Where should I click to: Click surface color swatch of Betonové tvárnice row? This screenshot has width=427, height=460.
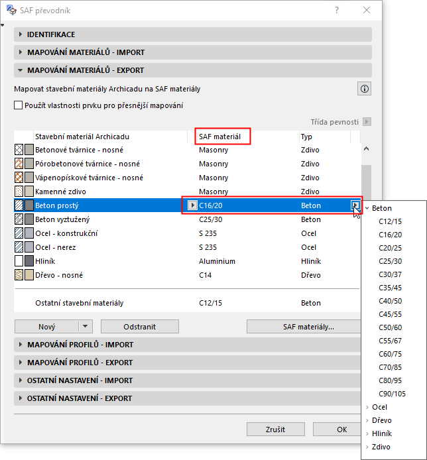(x=29, y=150)
